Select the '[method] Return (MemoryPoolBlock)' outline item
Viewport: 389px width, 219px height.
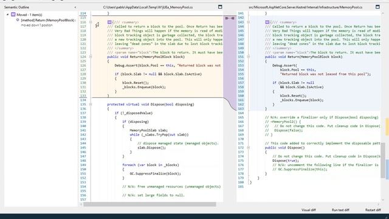coord(48,20)
